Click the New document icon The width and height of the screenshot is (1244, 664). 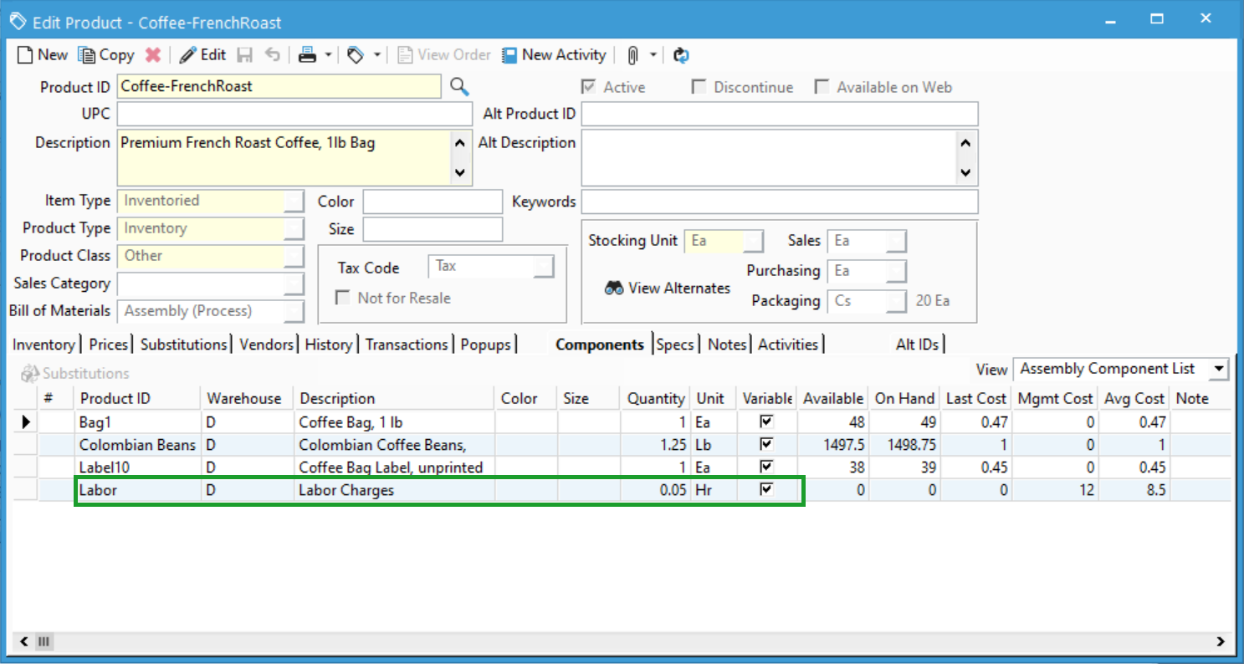click(25, 55)
